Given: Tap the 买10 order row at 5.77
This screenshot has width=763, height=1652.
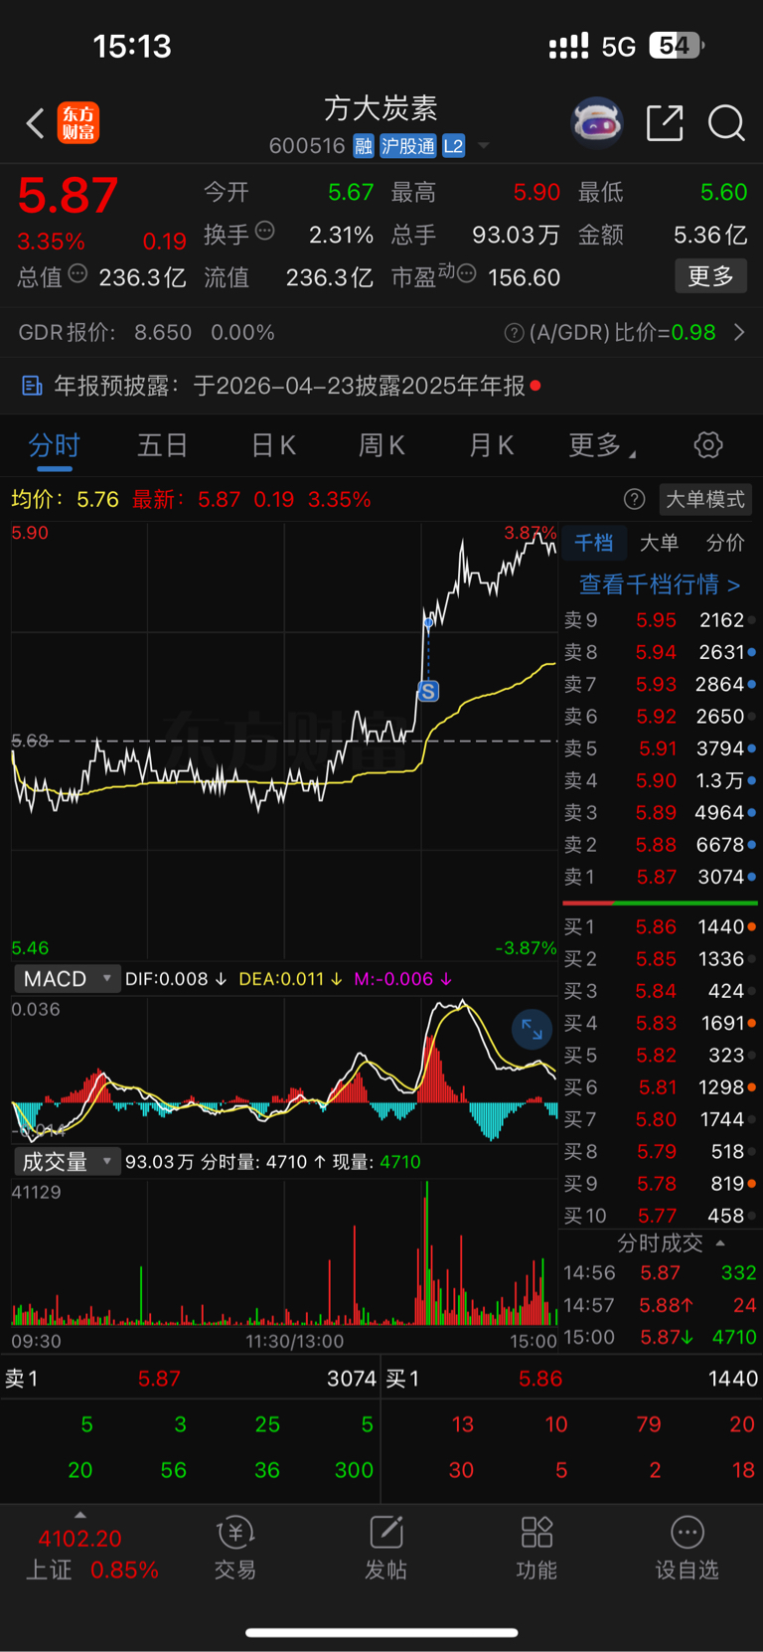Looking at the screenshot, I should [x=661, y=1216].
